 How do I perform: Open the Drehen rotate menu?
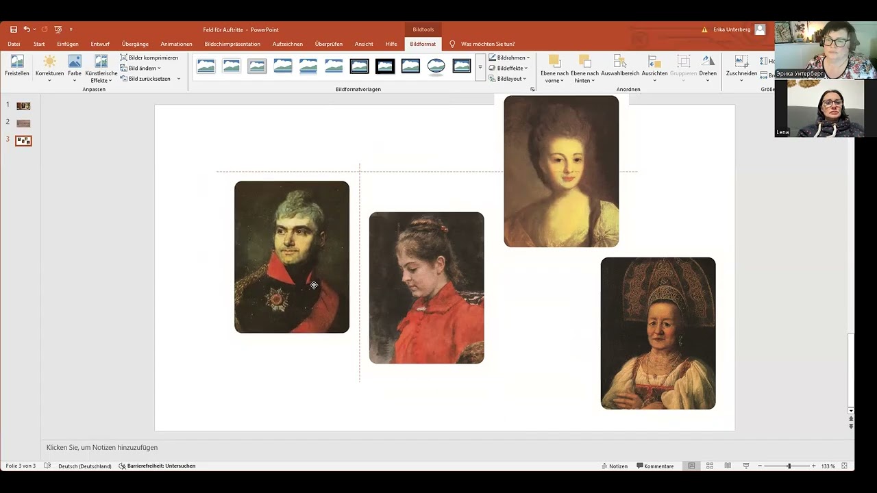click(708, 68)
